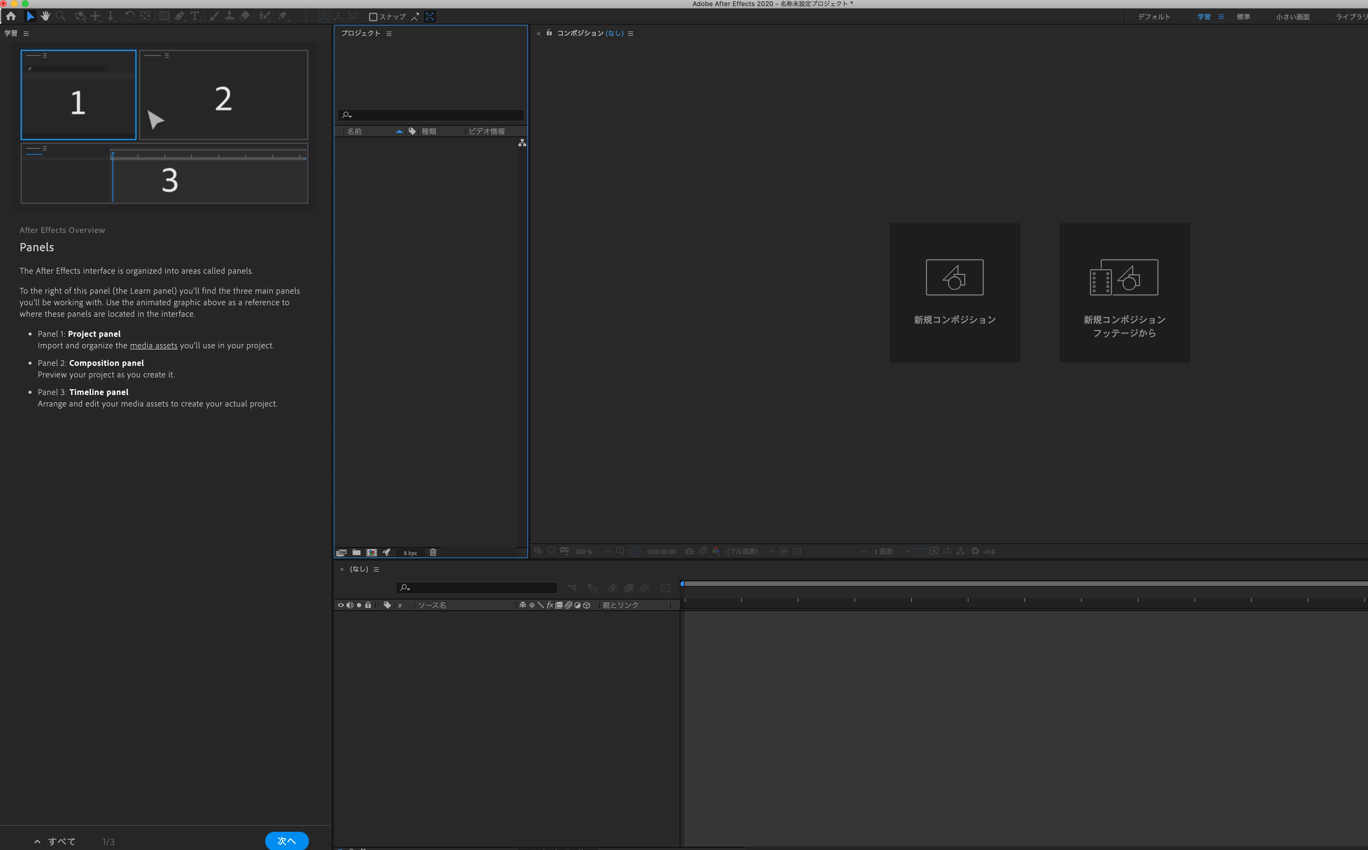Image resolution: width=1368 pixels, height=850 pixels.
Task: Switch to the デフォルト workspace
Action: coord(1154,17)
